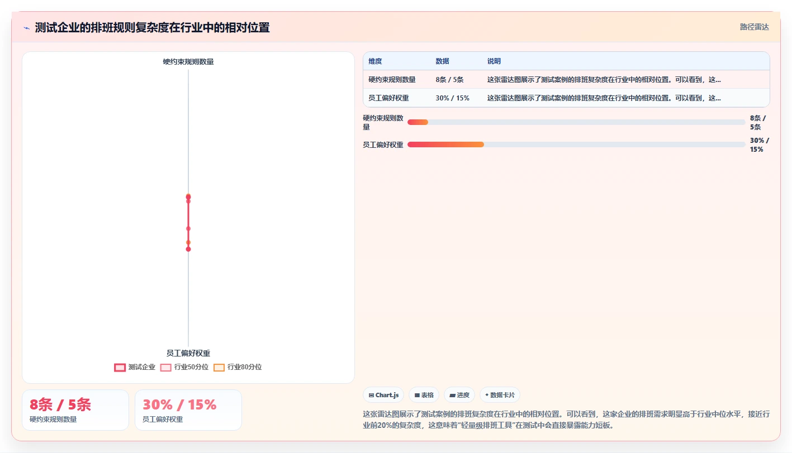Screen dimensions: 792x453
Task: Click the top data point on radar chart
Action: click(x=188, y=196)
